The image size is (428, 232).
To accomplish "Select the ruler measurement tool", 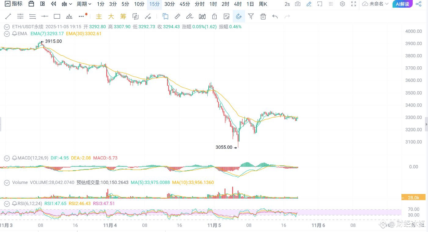I will pyautogui.click(x=177, y=16).
